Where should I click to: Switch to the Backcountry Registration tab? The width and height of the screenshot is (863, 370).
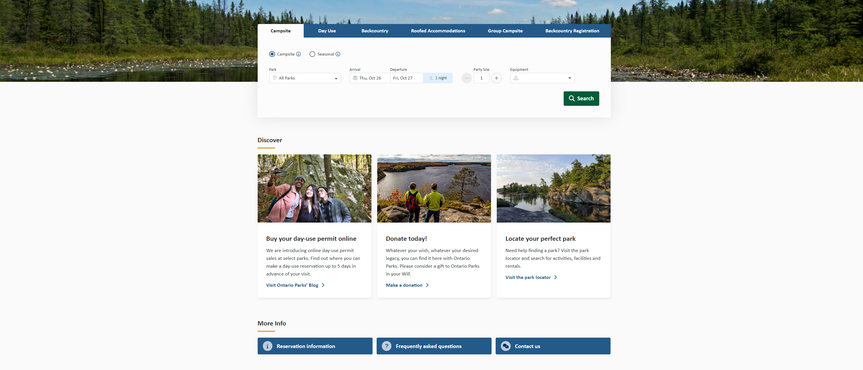point(572,31)
